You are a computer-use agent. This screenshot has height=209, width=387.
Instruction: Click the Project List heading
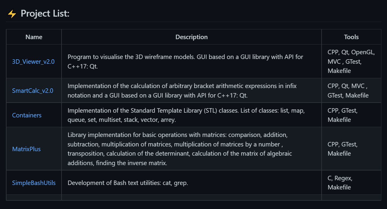(45, 14)
